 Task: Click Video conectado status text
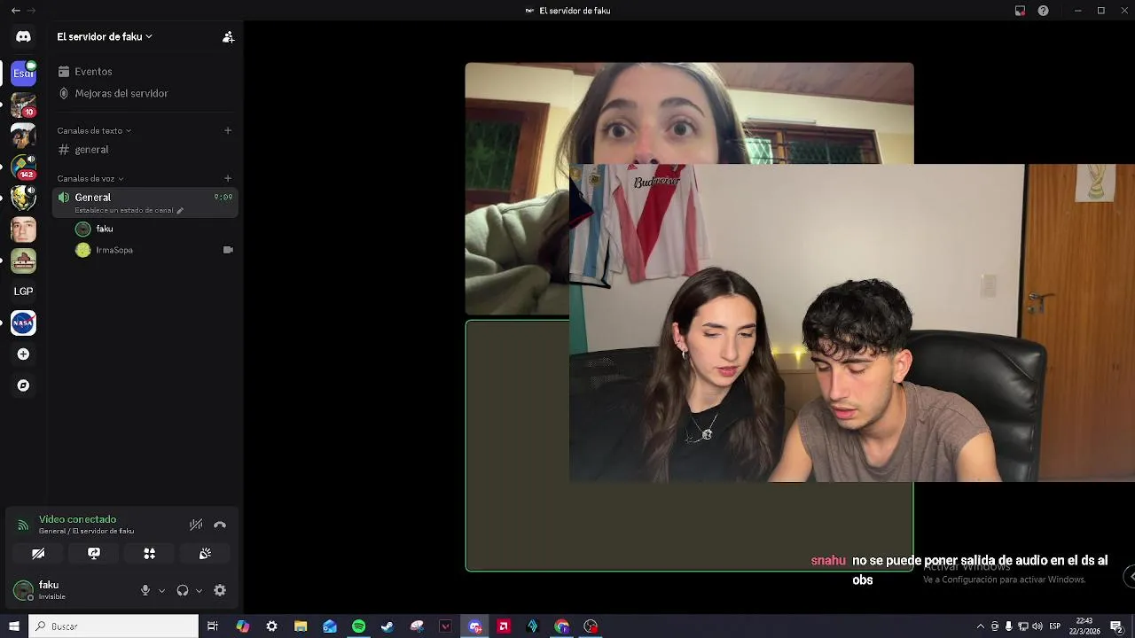pyautogui.click(x=77, y=519)
